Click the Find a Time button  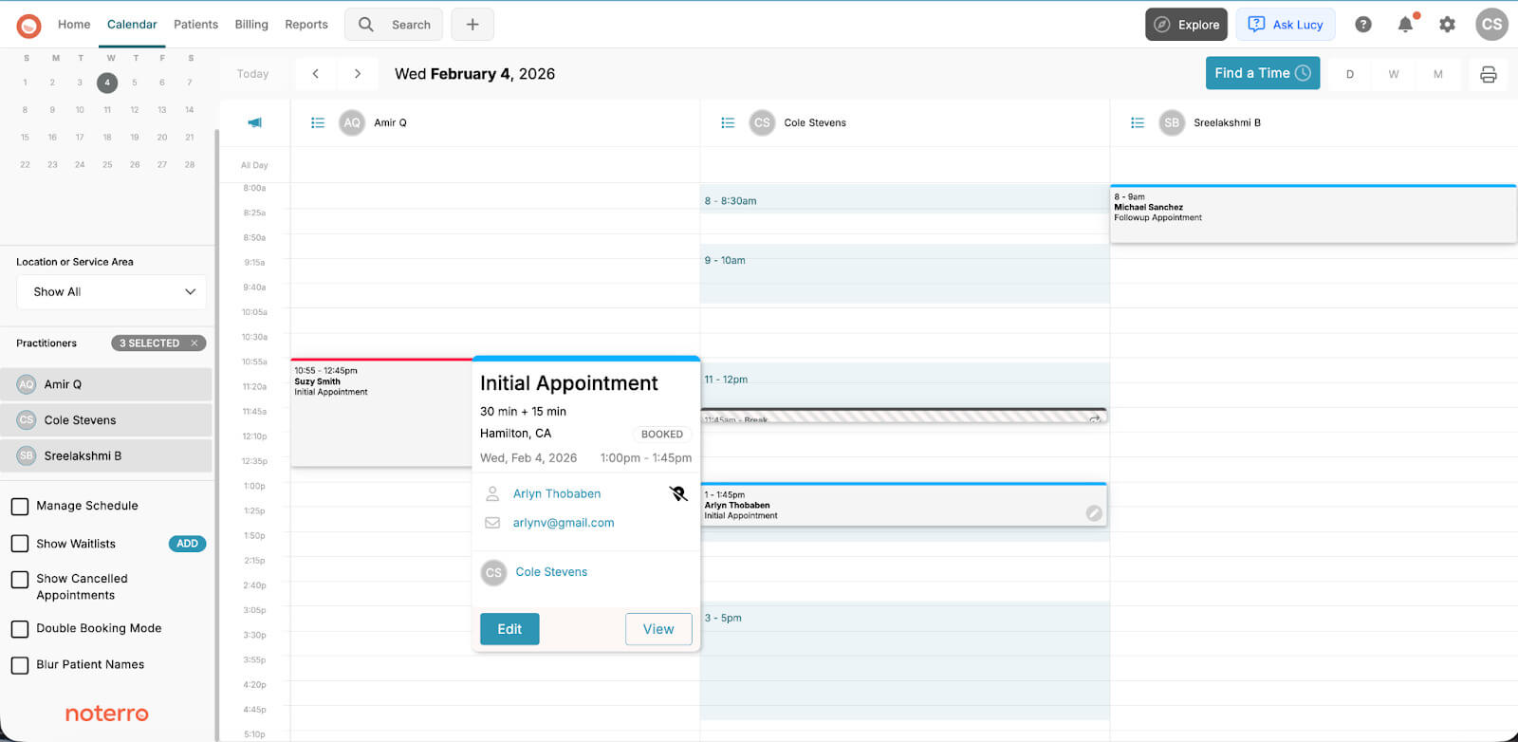[1262, 73]
